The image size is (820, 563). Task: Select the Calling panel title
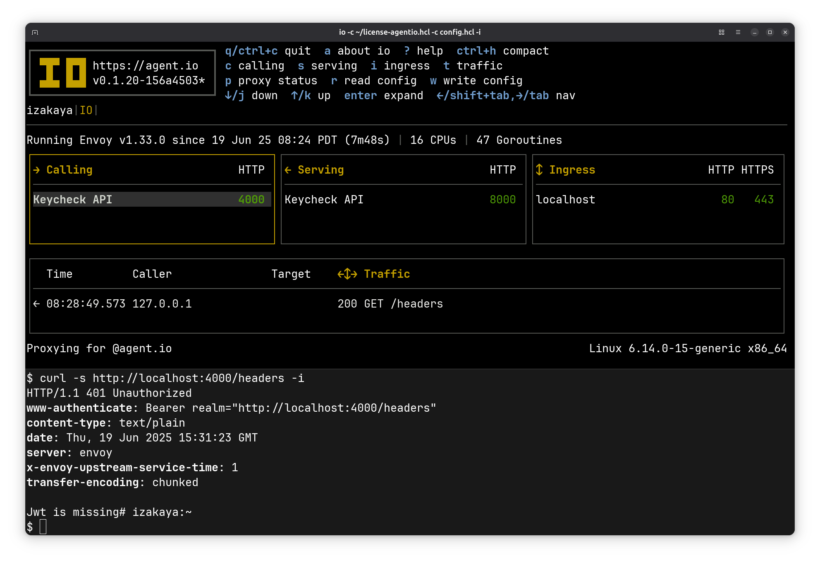(69, 170)
